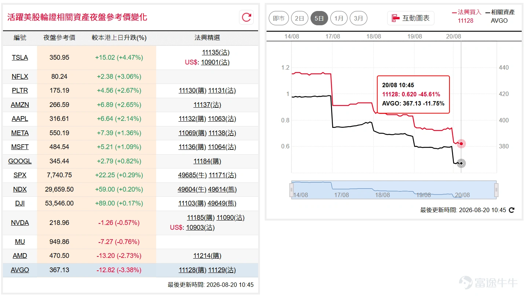
Task: Click the 夜盤參考價 column header
Action: [59, 38]
